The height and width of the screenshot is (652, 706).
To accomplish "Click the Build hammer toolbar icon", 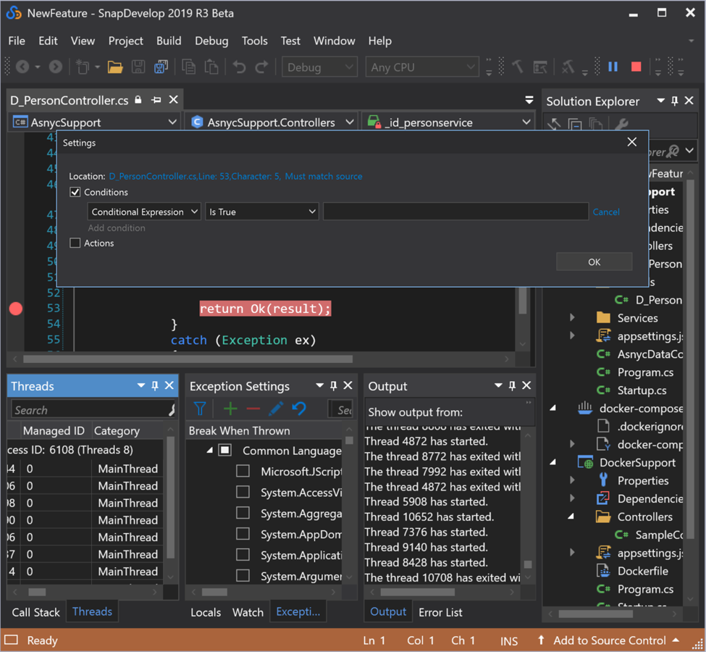I will pyautogui.click(x=518, y=67).
